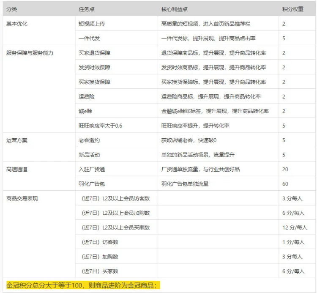The width and height of the screenshot is (317, 293).
Task: Click the 积分权重 header cell
Action: pos(297,9)
